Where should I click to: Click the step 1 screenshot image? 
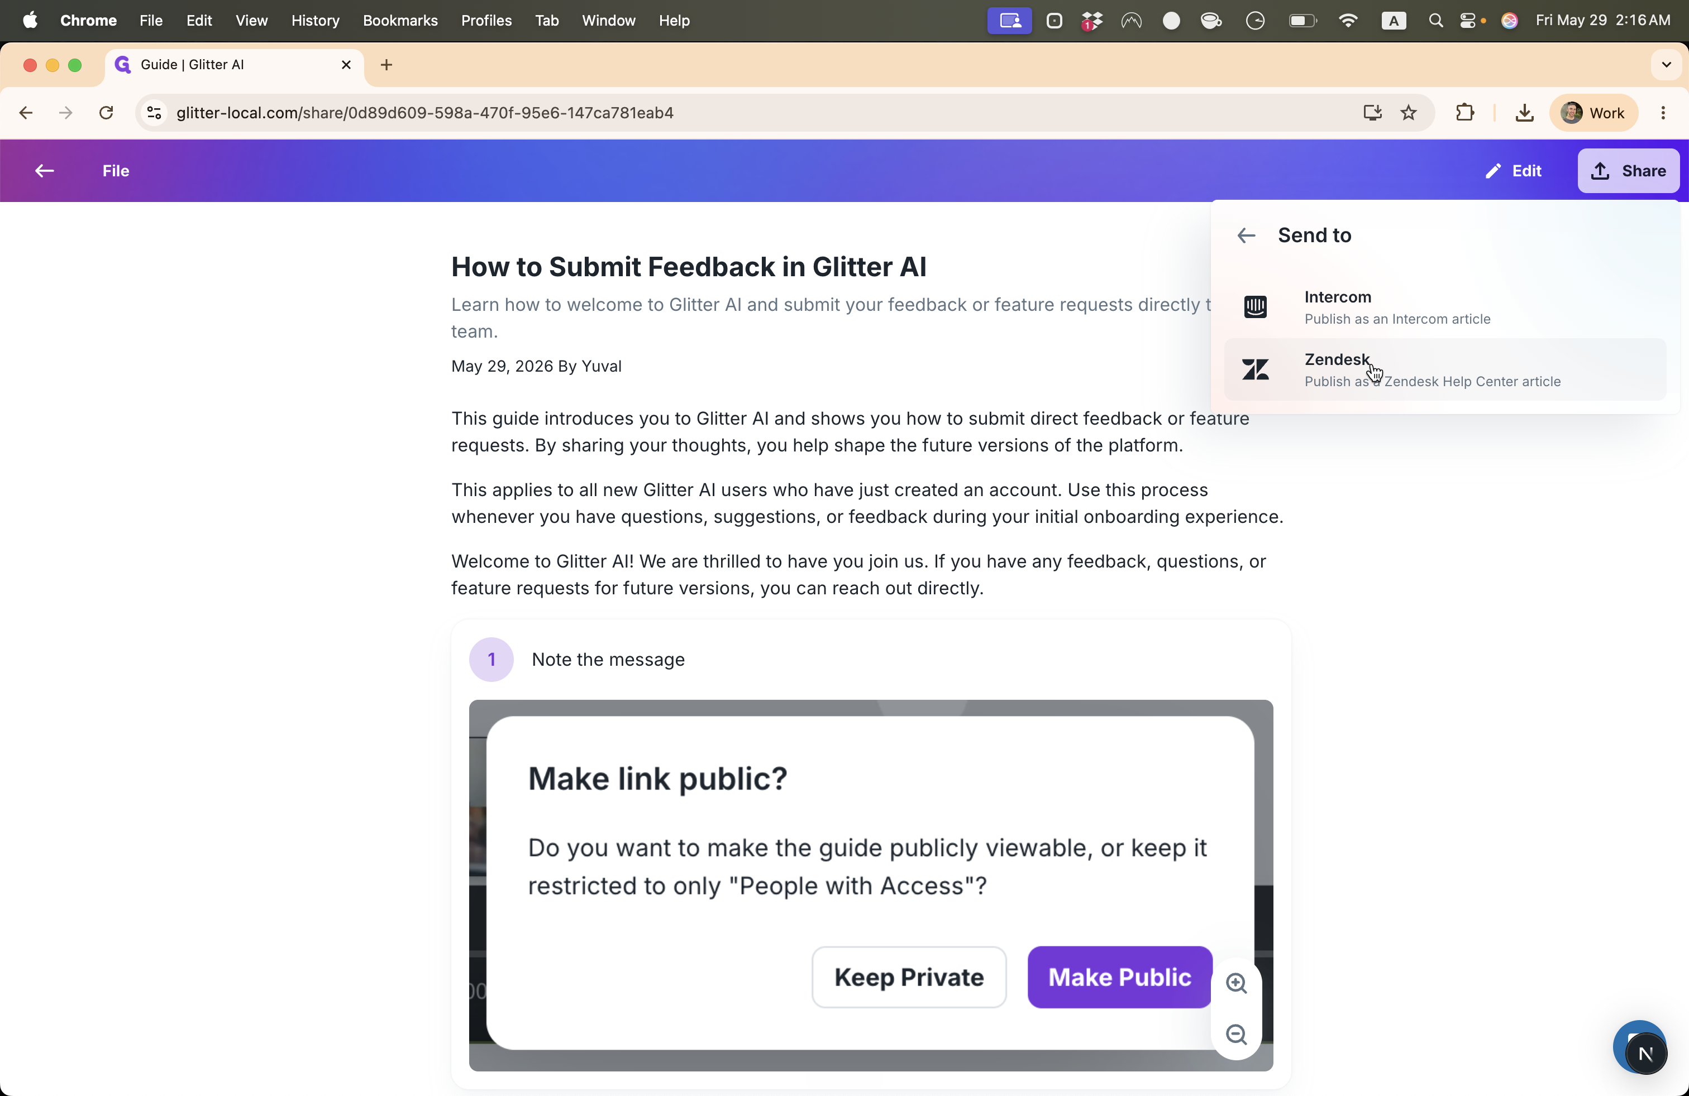tap(871, 886)
